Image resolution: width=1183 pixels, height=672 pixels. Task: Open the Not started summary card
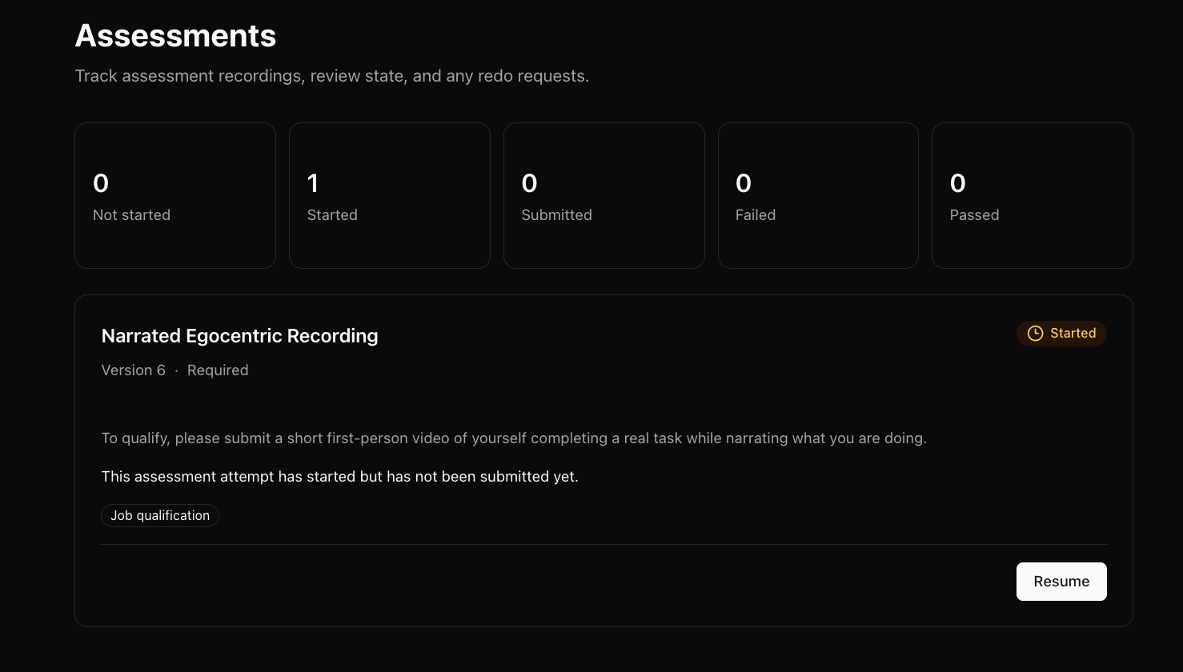tap(175, 195)
